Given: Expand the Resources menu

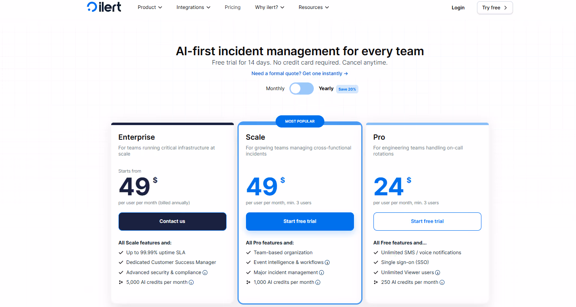Looking at the screenshot, I should (314, 7).
